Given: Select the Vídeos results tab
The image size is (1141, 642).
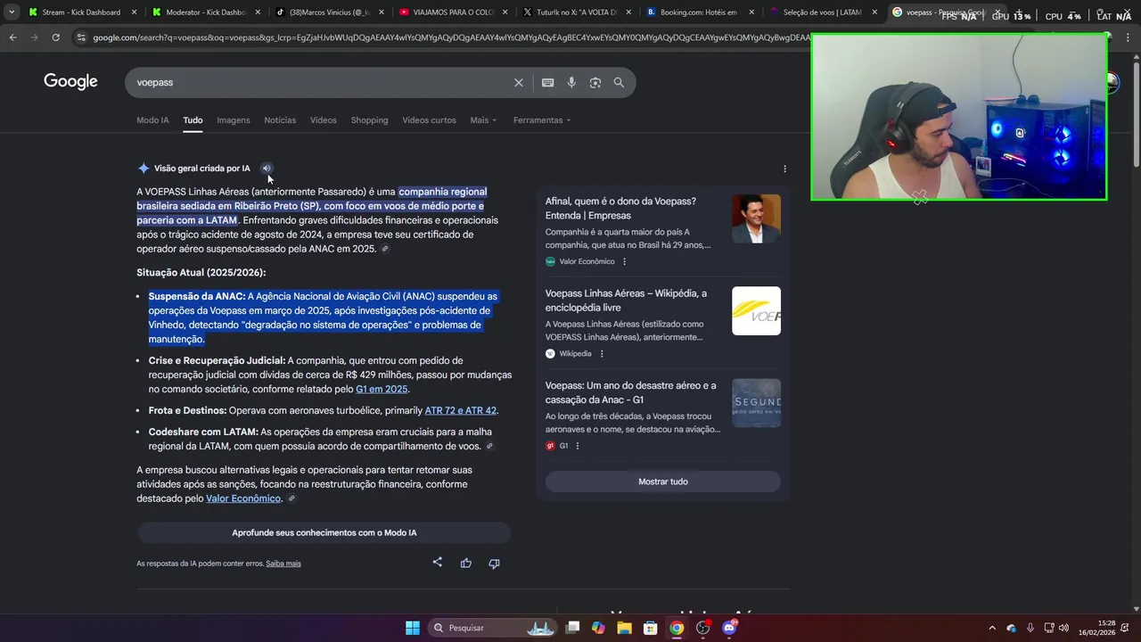Looking at the screenshot, I should point(324,120).
